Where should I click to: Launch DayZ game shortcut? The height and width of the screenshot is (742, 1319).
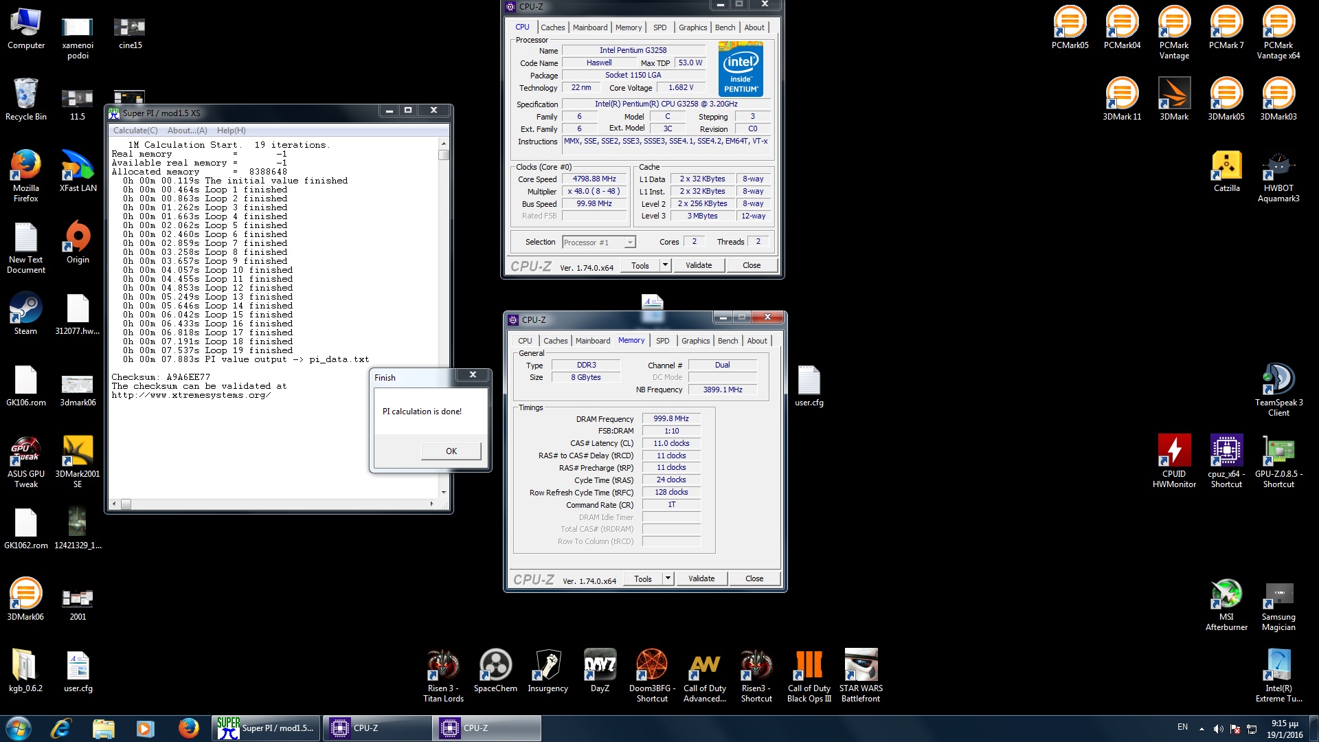click(x=600, y=670)
